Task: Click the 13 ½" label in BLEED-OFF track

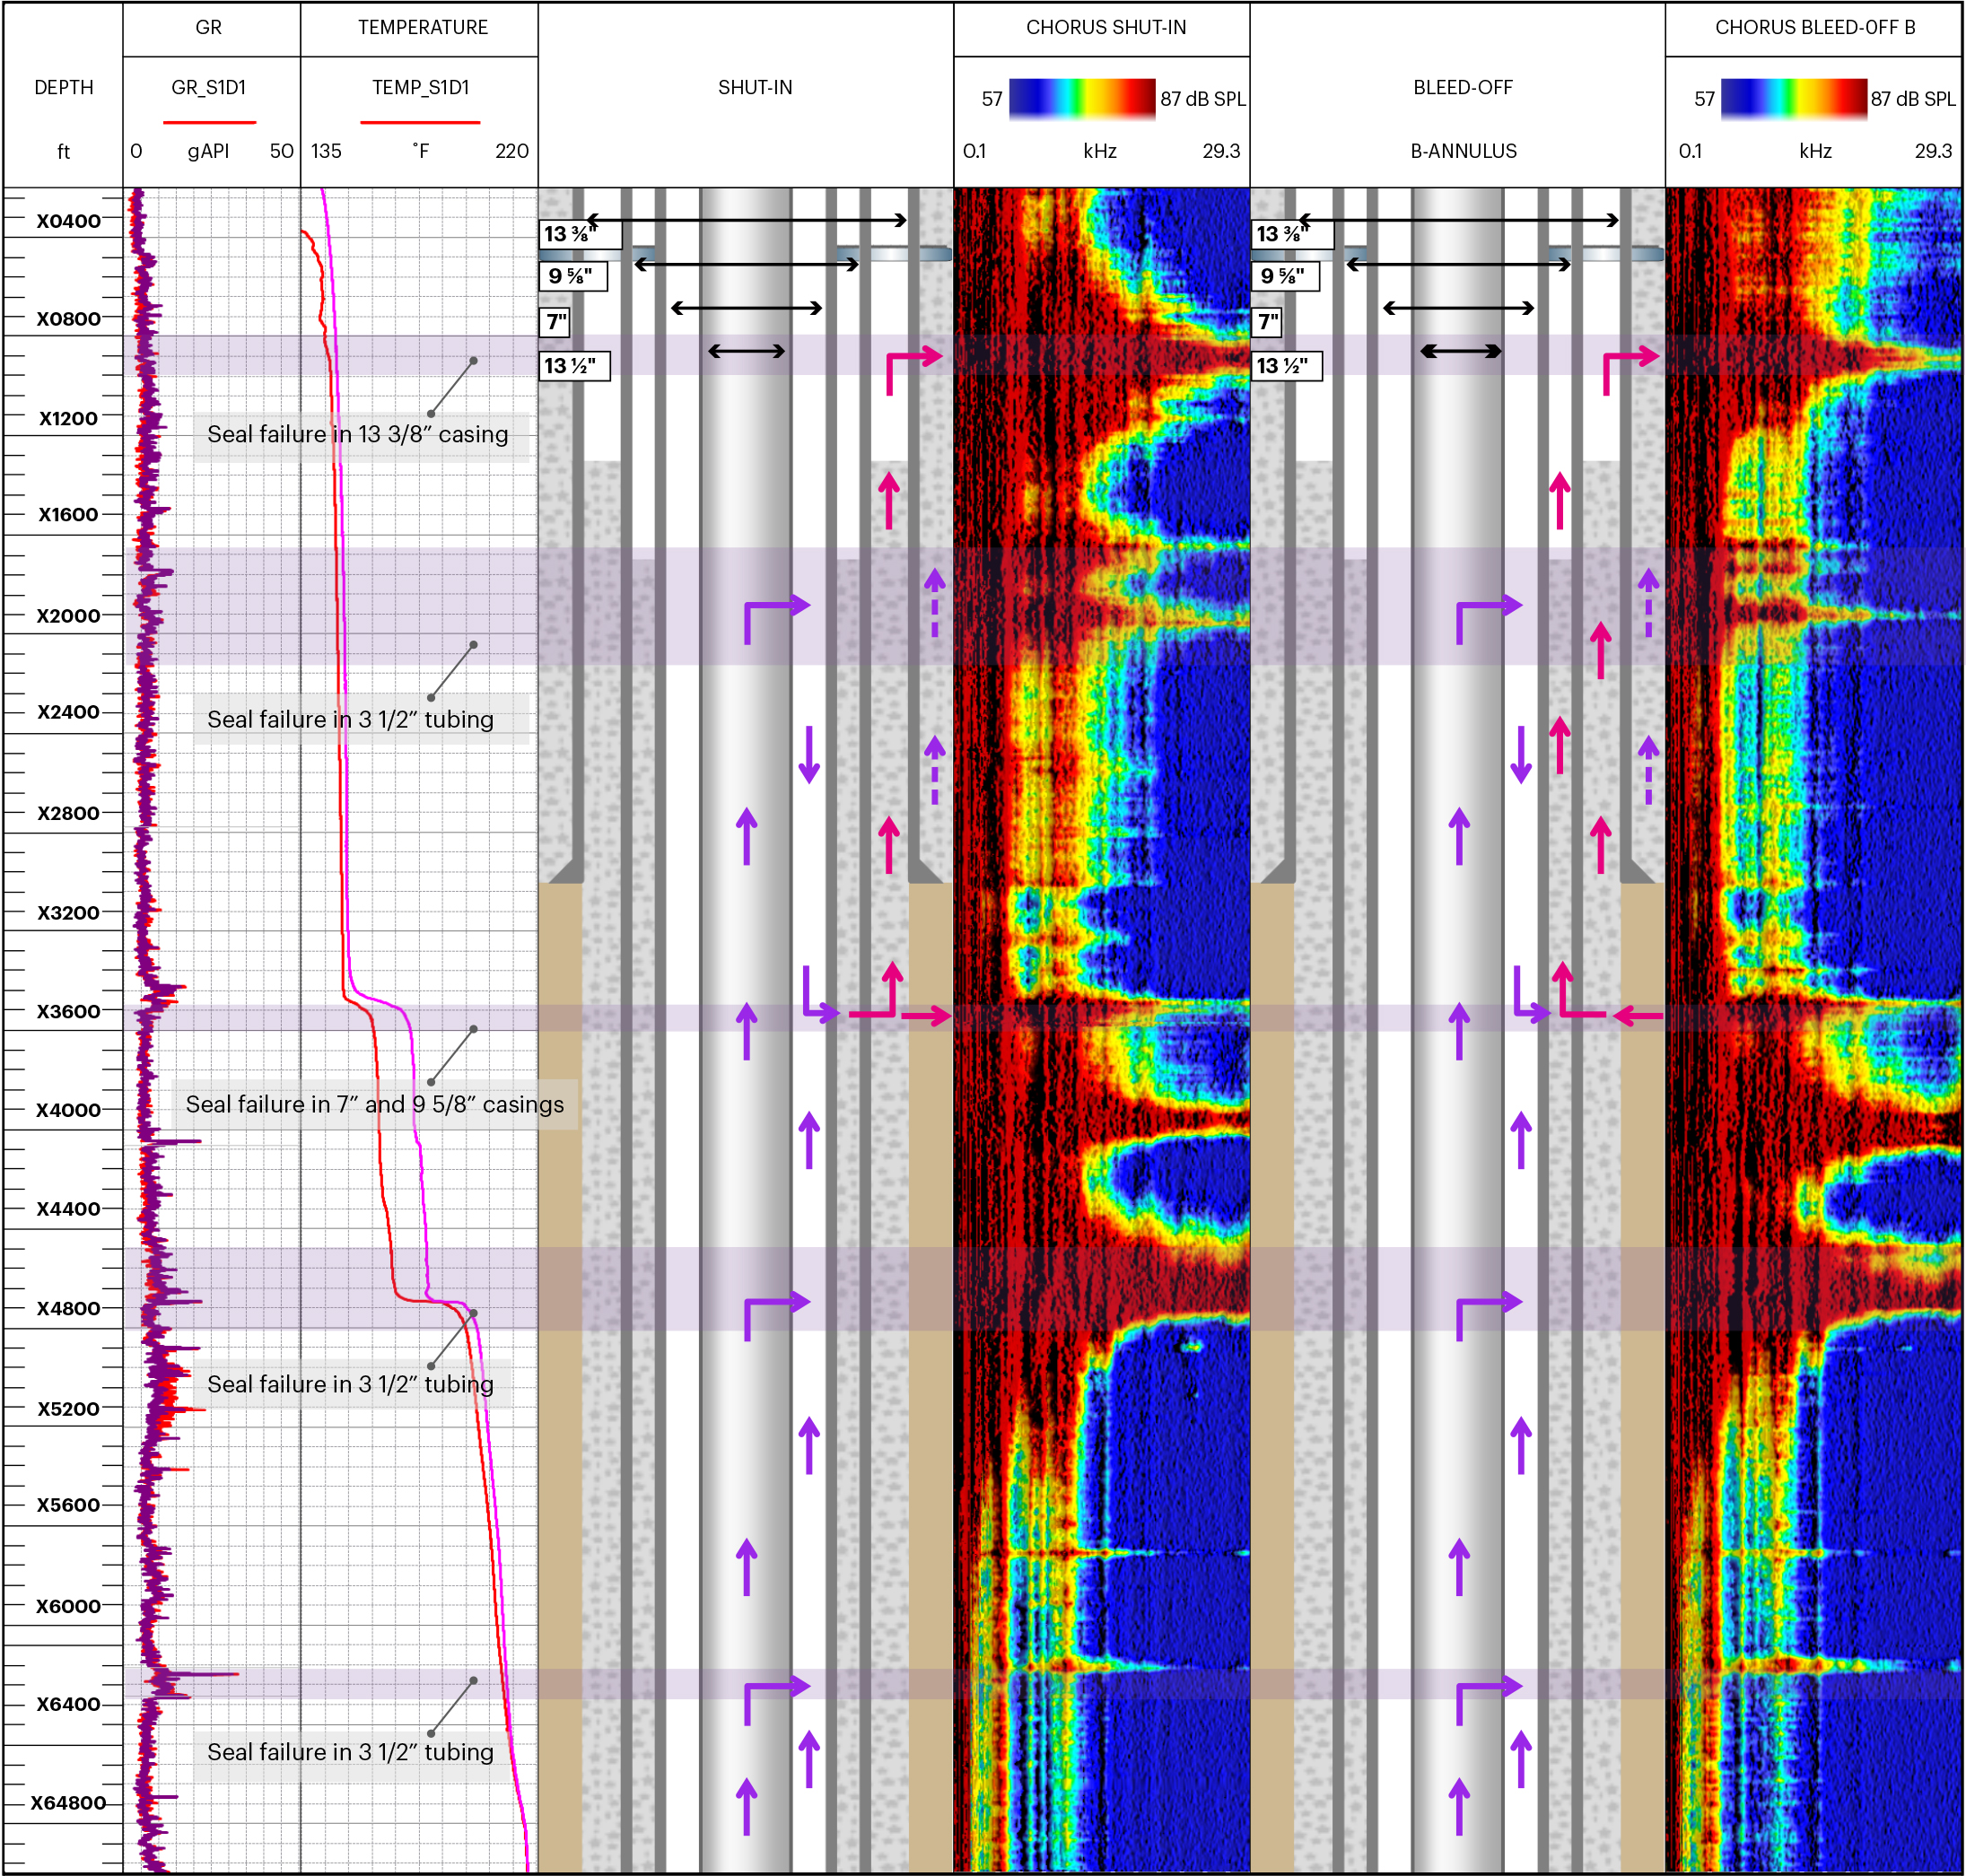Action: pyautogui.click(x=1285, y=366)
